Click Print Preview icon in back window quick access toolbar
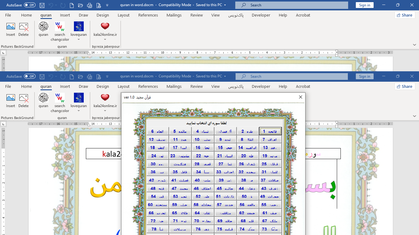419x235 pixels. click(x=90, y=5)
